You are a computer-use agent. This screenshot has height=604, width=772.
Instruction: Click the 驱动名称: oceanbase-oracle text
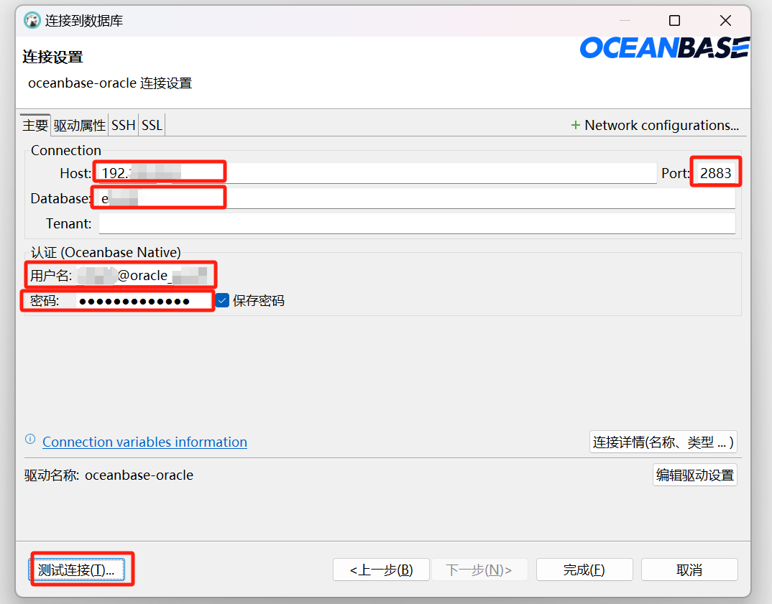pyautogui.click(x=109, y=475)
